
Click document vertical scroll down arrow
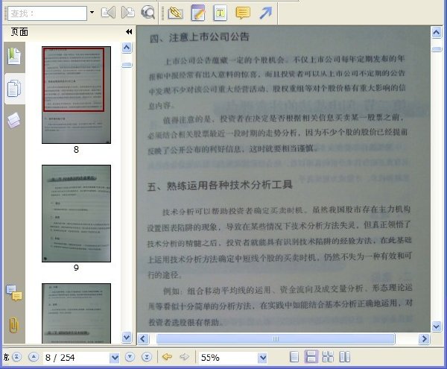[437, 327]
